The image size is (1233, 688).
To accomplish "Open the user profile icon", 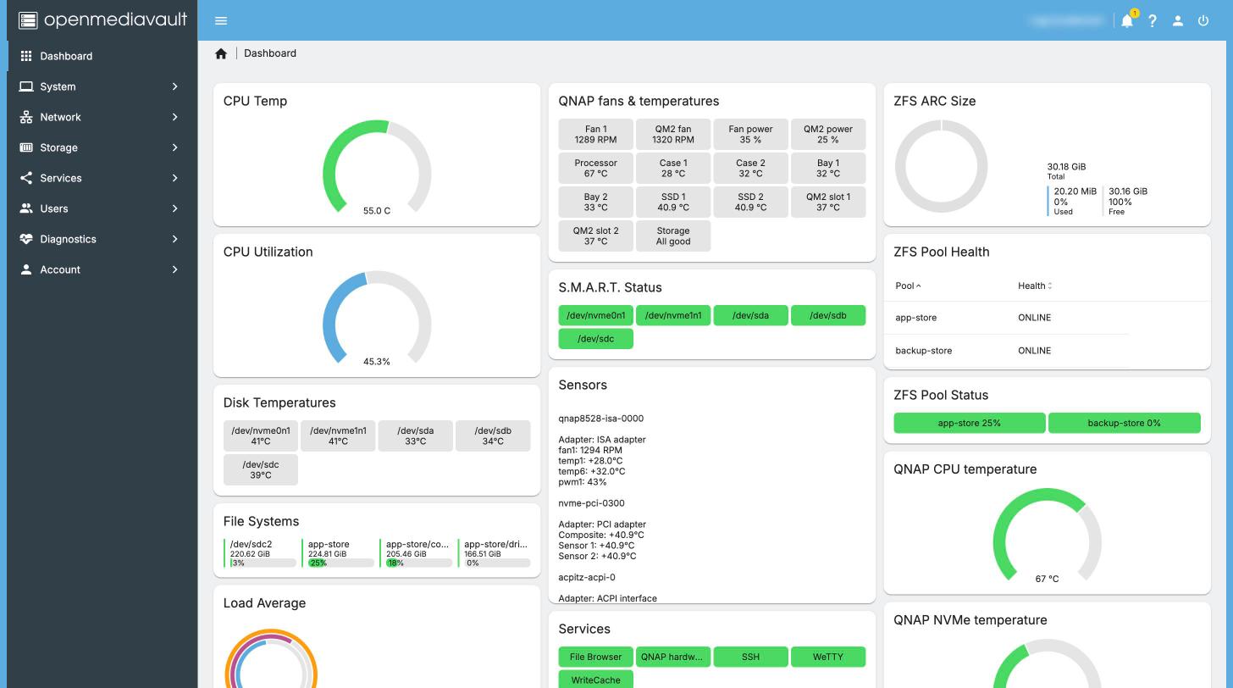I will click(x=1178, y=20).
